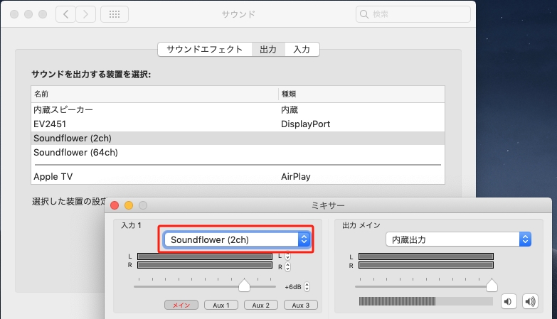Image resolution: width=557 pixels, height=319 pixels.
Task: Adjust input 1 L channel stepper
Action: (x=287, y=256)
